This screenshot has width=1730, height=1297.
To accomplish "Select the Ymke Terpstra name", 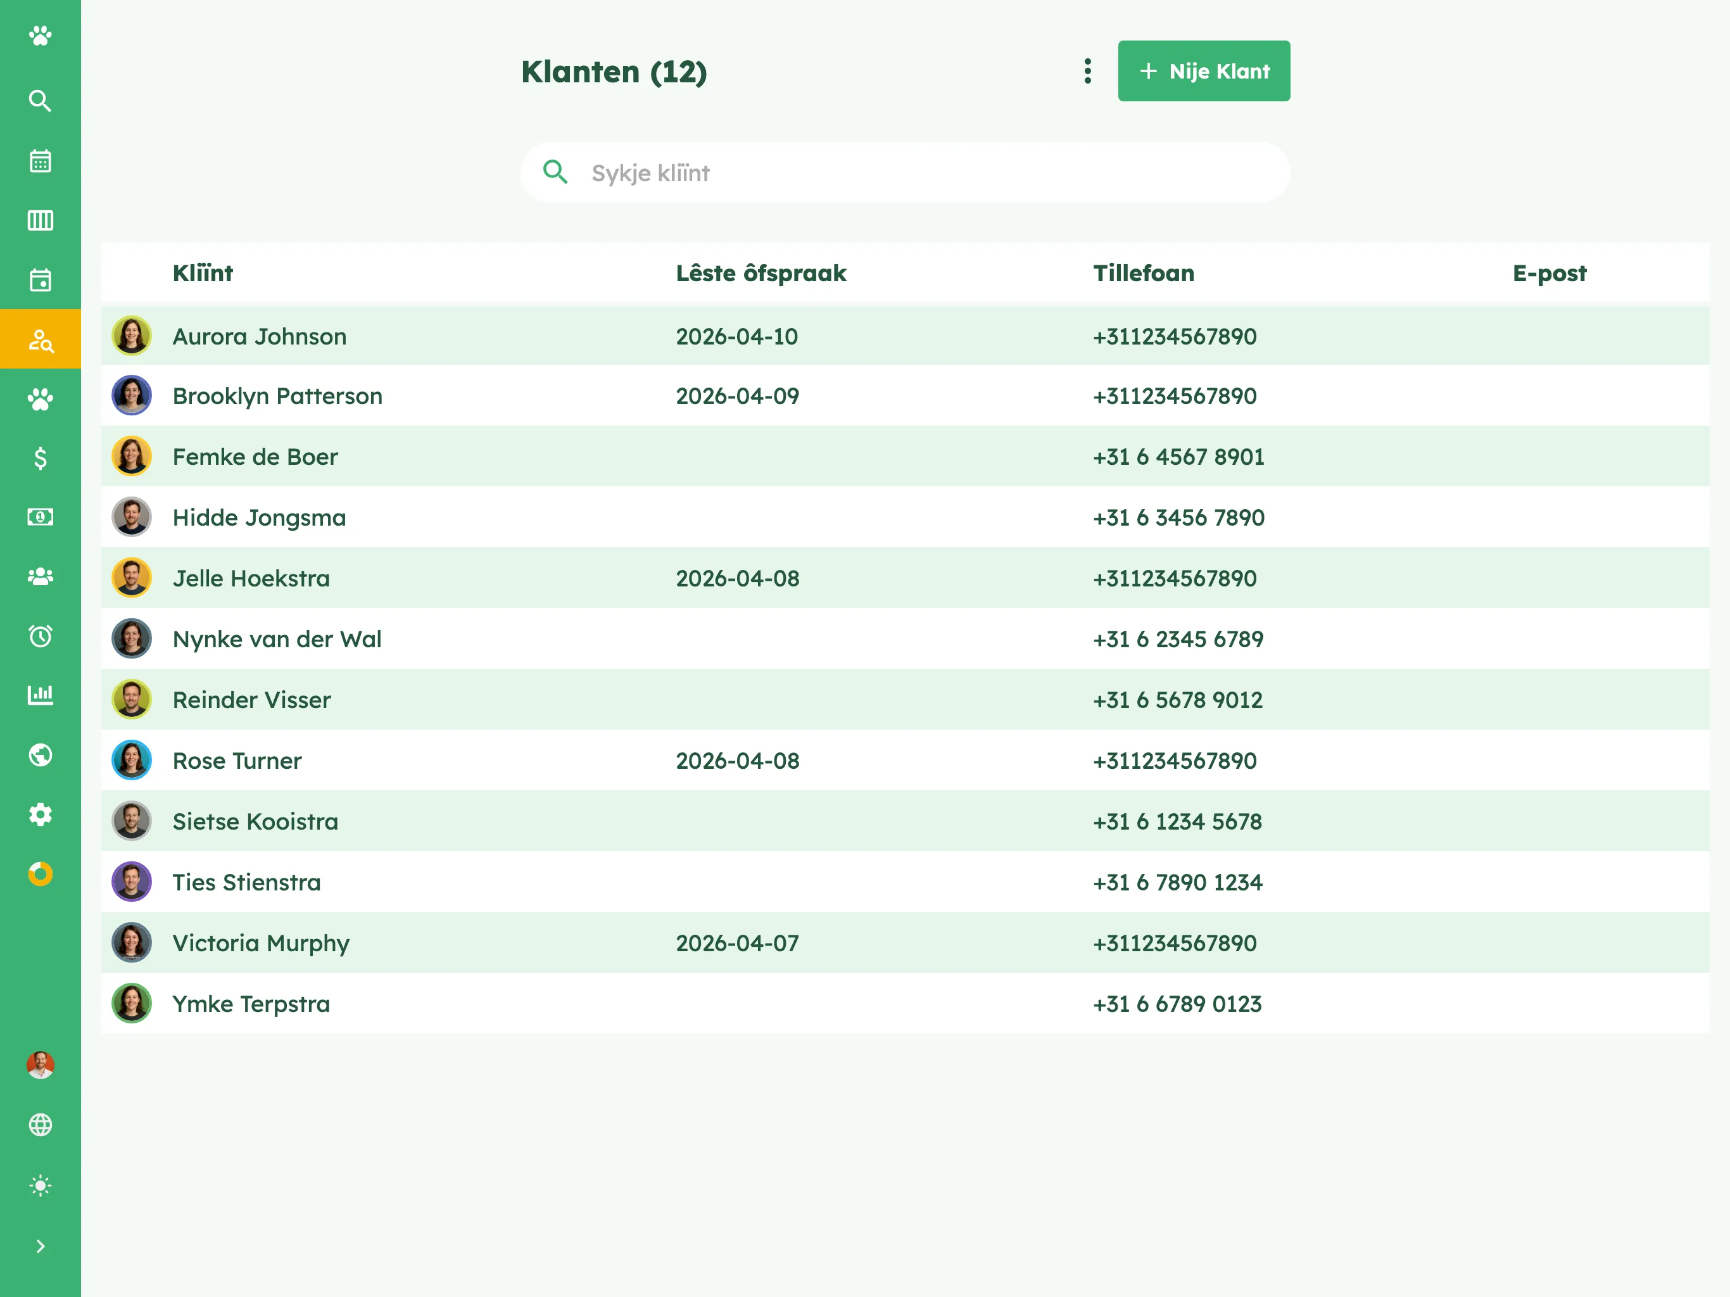I will pyautogui.click(x=251, y=1004).
